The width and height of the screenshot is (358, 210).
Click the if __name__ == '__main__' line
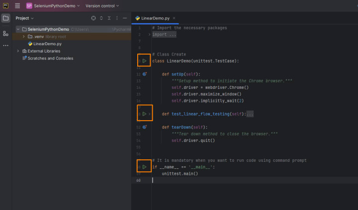point(183,167)
